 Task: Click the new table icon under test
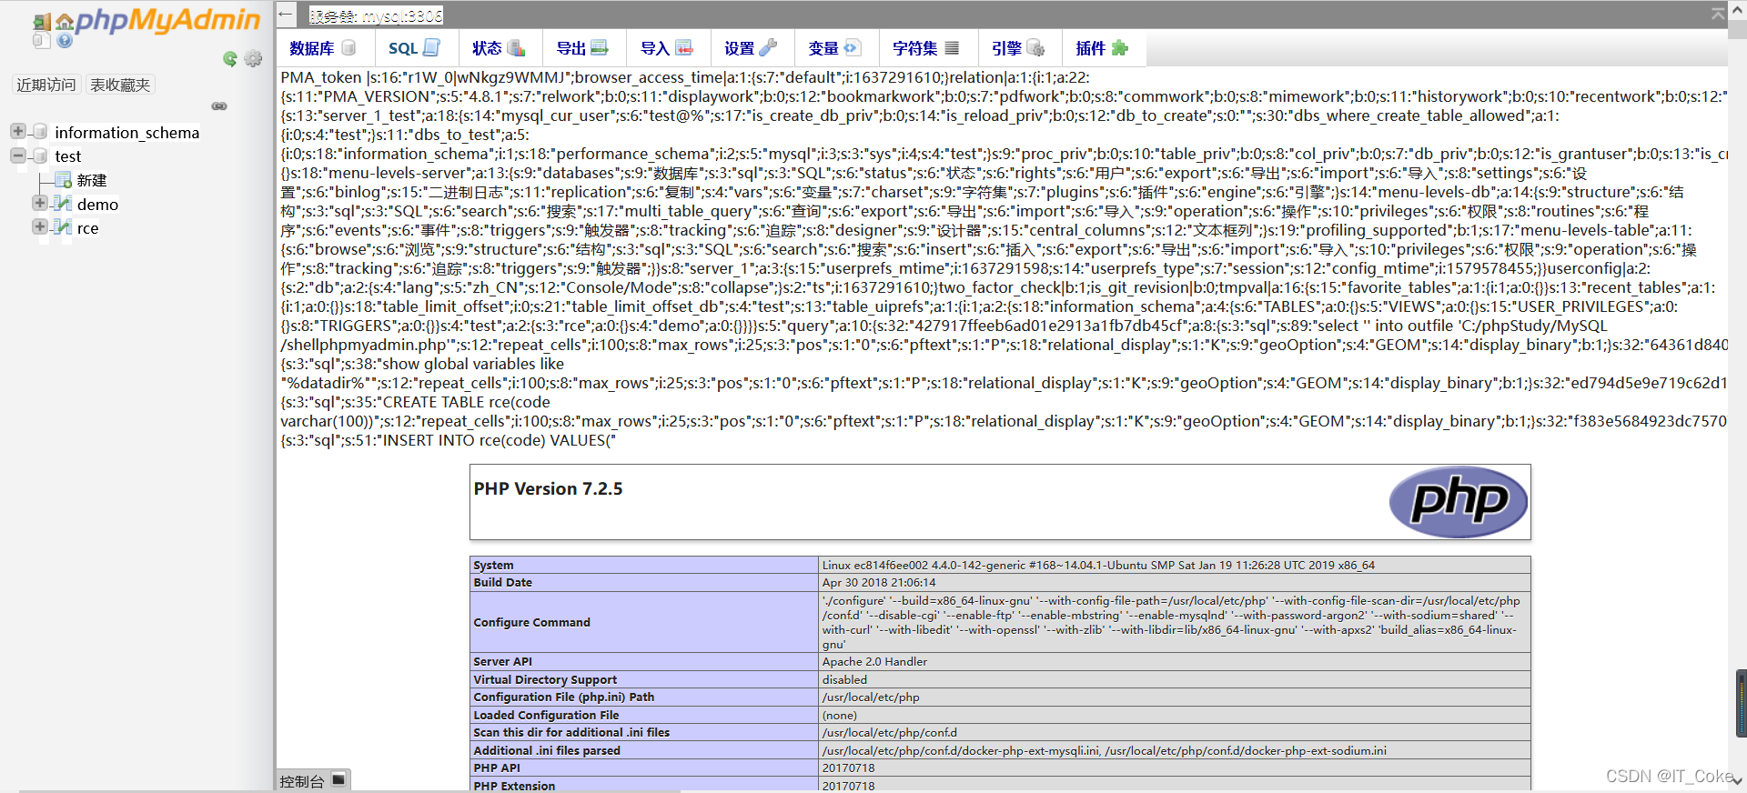64,180
